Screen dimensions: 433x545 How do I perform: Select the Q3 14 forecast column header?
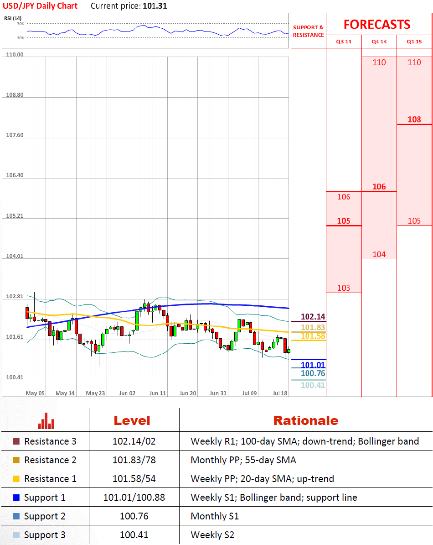[344, 42]
